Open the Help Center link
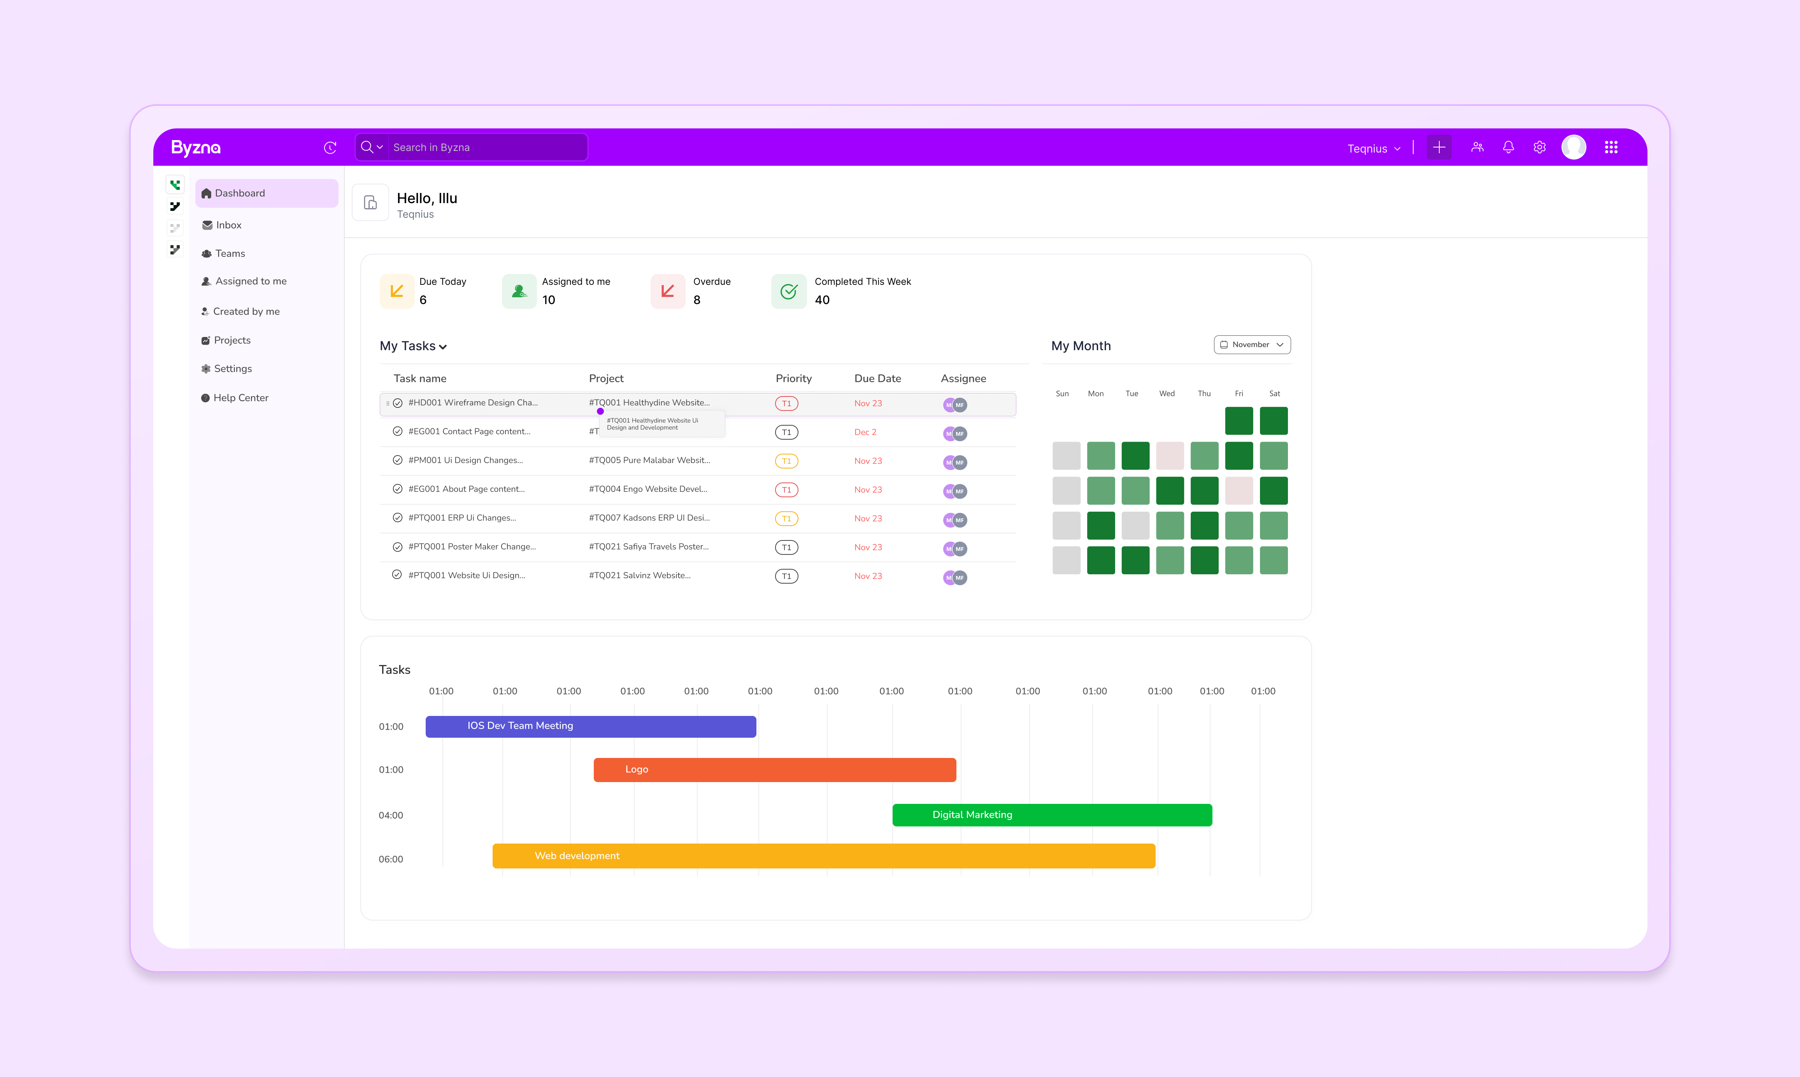This screenshot has height=1077, width=1800. 240,398
